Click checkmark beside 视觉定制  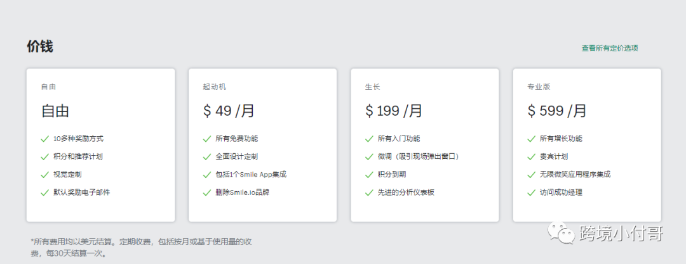44,175
